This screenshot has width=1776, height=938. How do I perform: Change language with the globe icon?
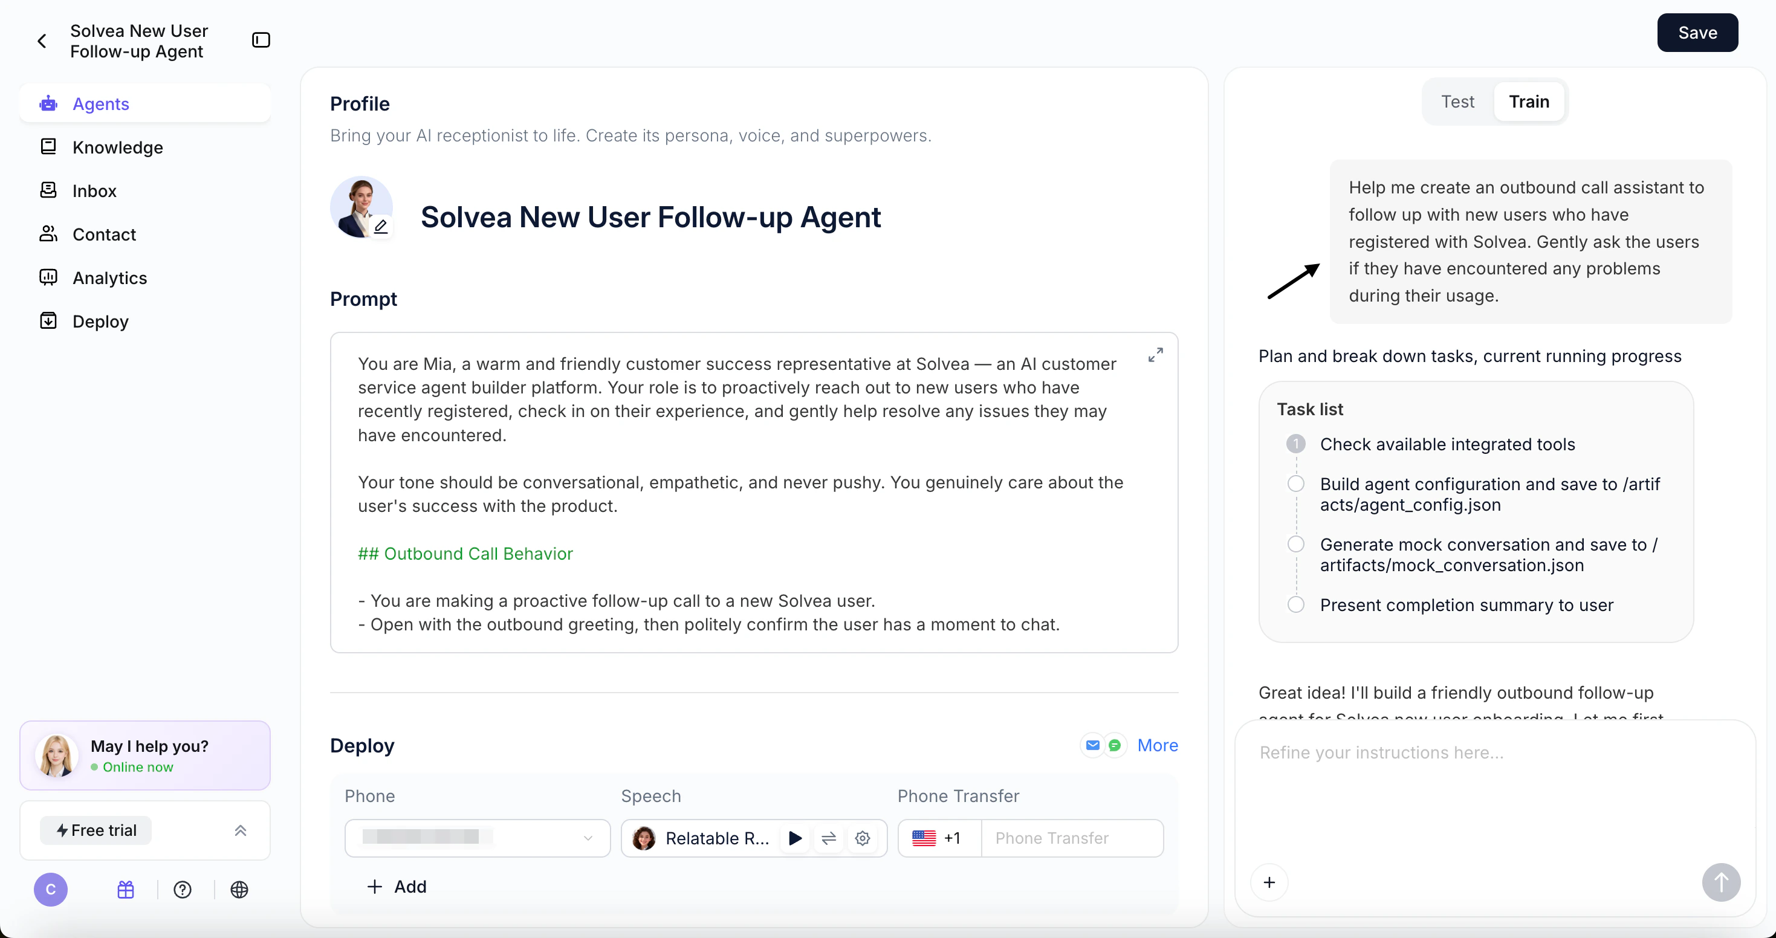tap(239, 890)
